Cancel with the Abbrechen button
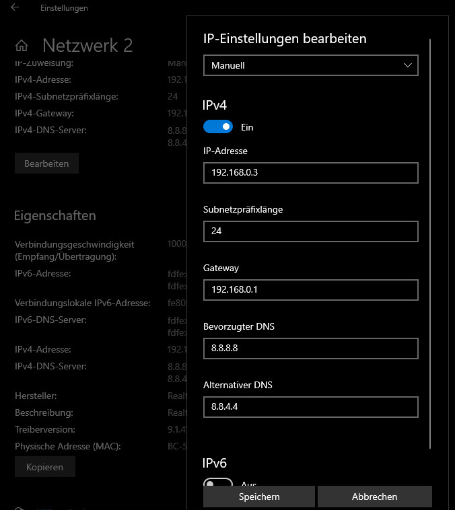The height and width of the screenshot is (510, 455). coord(374,497)
